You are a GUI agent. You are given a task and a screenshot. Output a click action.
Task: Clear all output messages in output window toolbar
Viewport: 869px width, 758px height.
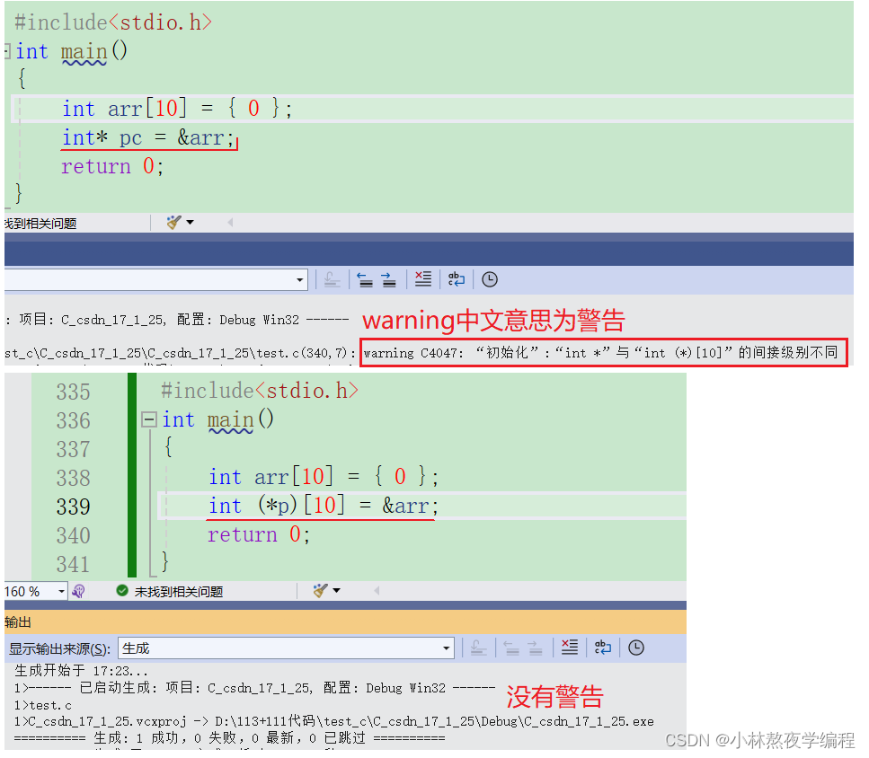570,648
